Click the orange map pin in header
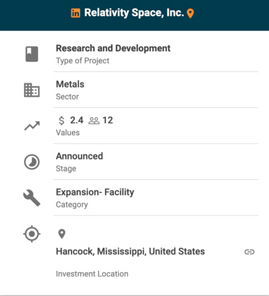Screen dimensions: 269x296 coord(190,13)
